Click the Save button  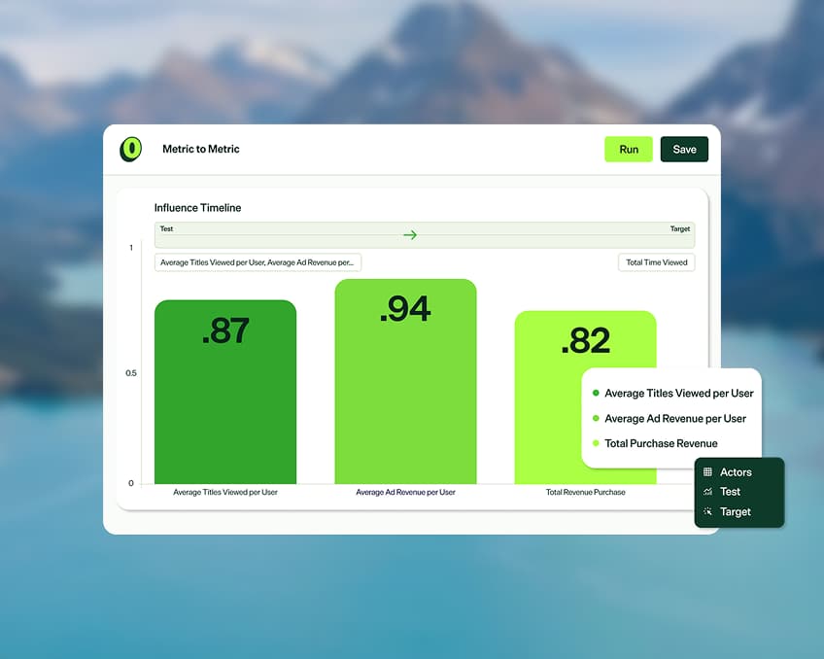684,150
